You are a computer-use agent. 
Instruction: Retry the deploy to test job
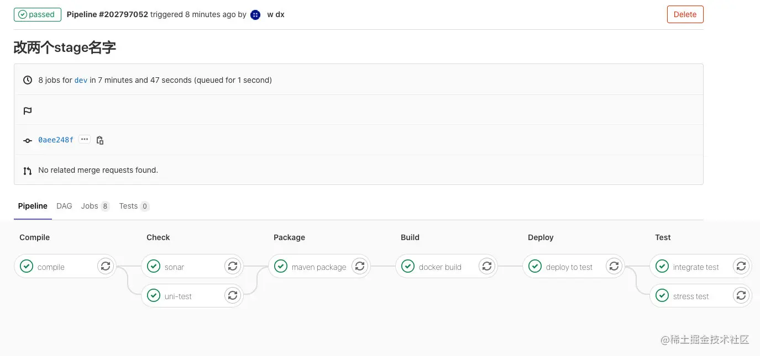coord(614,266)
